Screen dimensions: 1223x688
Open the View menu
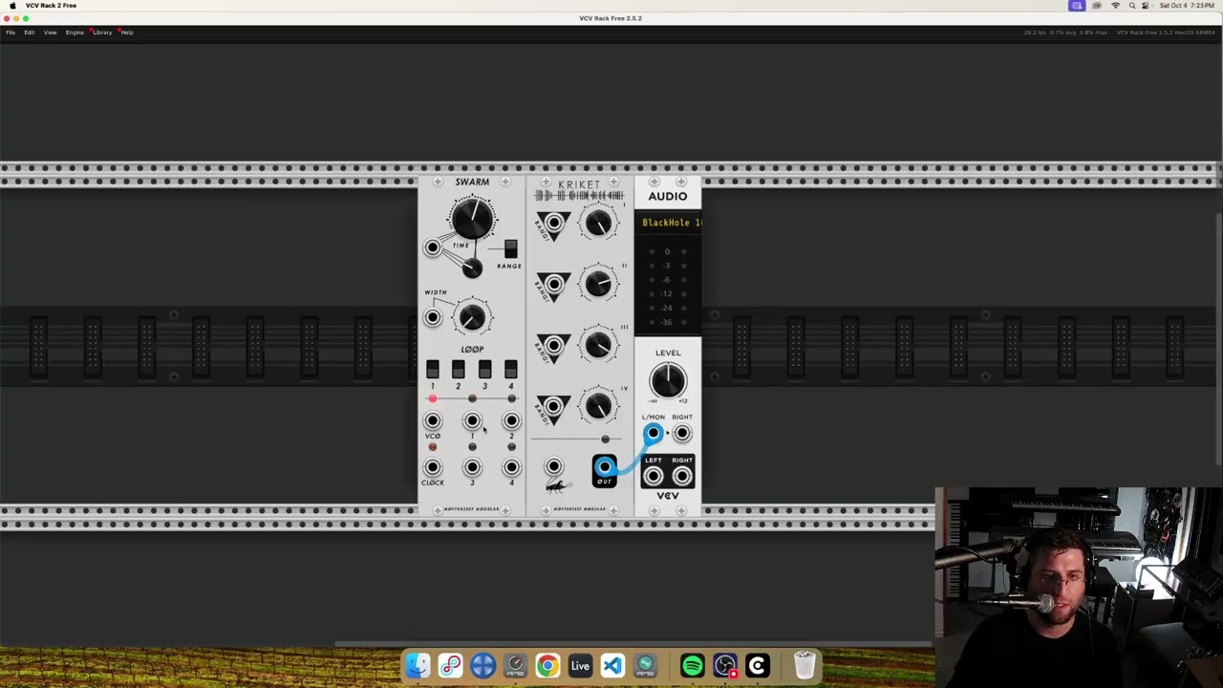pyautogui.click(x=50, y=32)
